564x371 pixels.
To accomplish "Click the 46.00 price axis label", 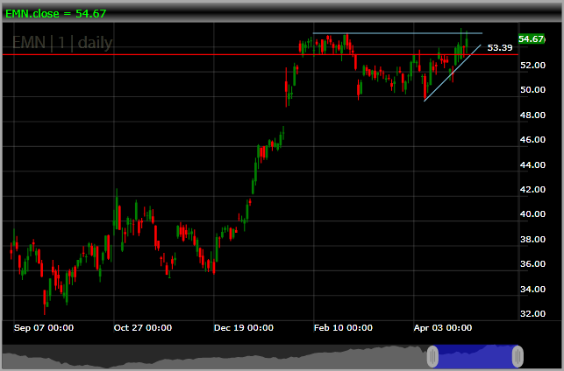I will click(x=532, y=140).
